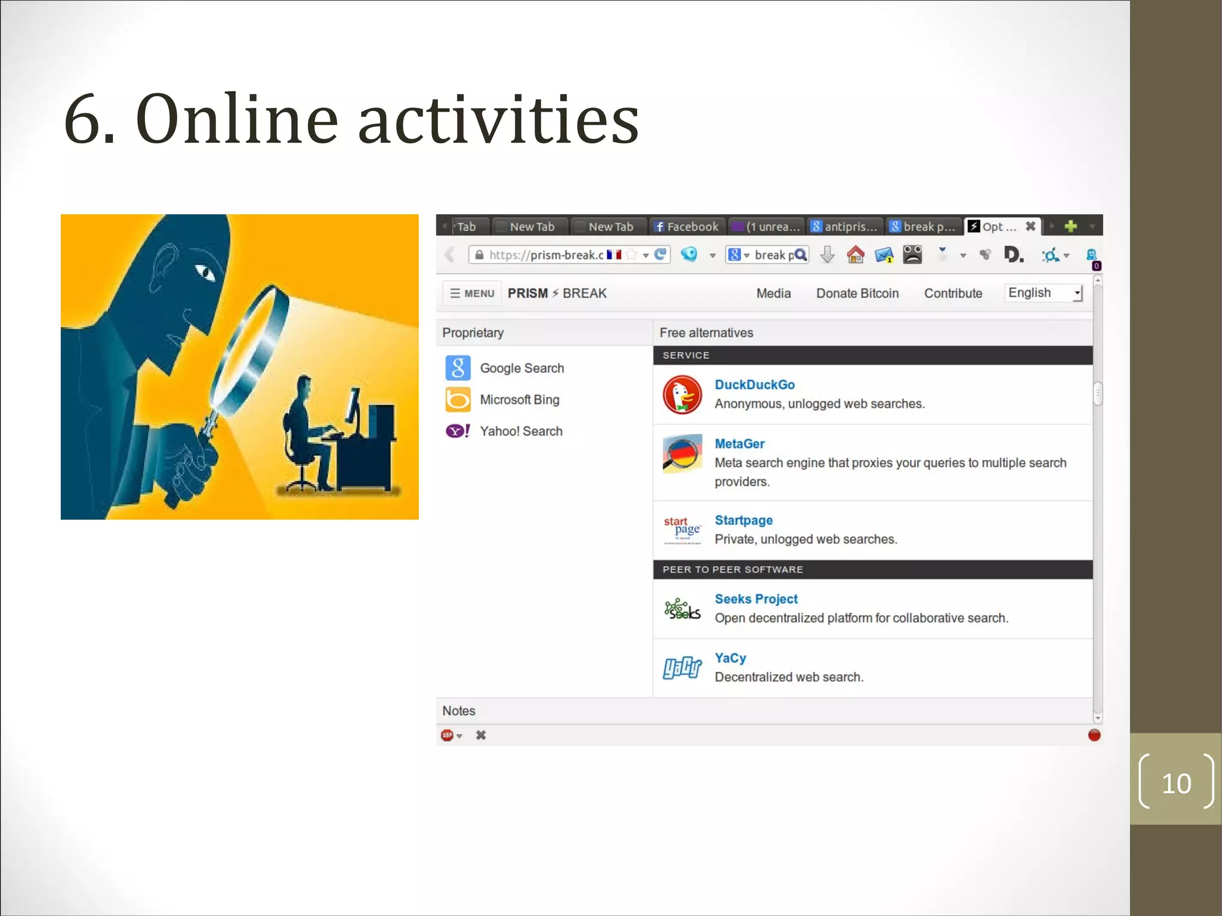
Task: Switch to the first New Tab tab
Action: pyautogui.click(x=530, y=226)
